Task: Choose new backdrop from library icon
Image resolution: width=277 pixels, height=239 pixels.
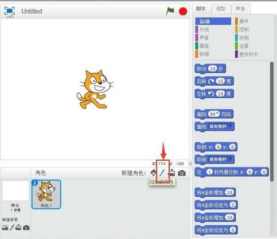Action: click(x=5, y=228)
